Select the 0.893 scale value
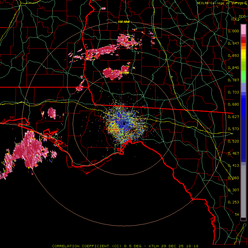Viewport: 248px width, 248px height. [233, 55]
